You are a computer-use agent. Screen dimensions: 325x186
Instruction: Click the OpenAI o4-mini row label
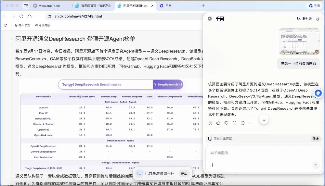tap(43, 135)
